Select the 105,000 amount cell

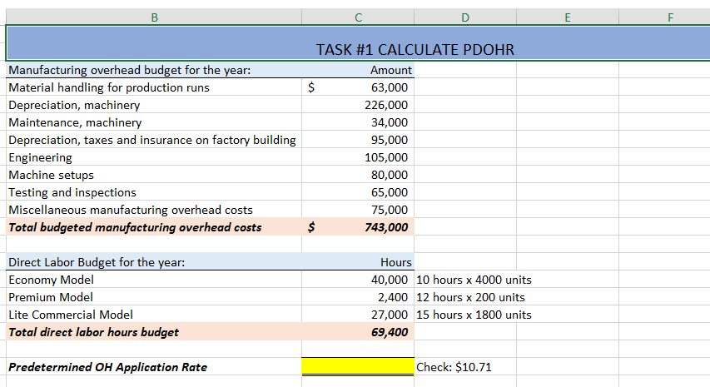(358, 157)
